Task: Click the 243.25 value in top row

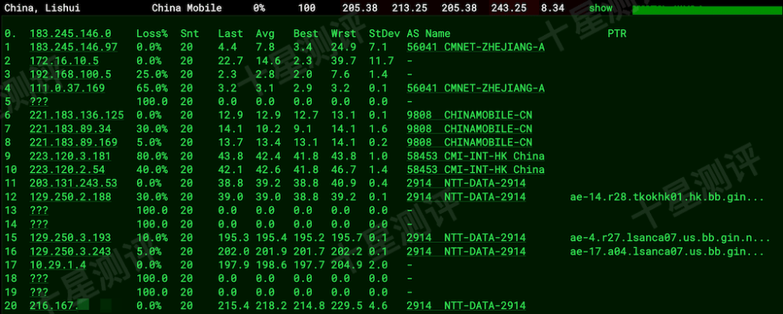Action: coord(508,8)
